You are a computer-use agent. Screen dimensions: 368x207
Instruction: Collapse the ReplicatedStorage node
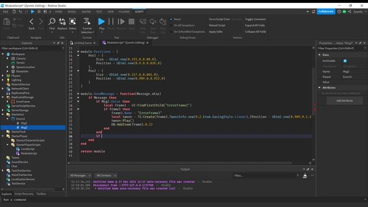pyautogui.click(x=3, y=97)
